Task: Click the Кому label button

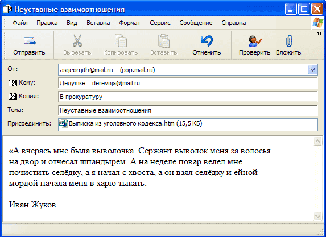Action: pos(27,83)
